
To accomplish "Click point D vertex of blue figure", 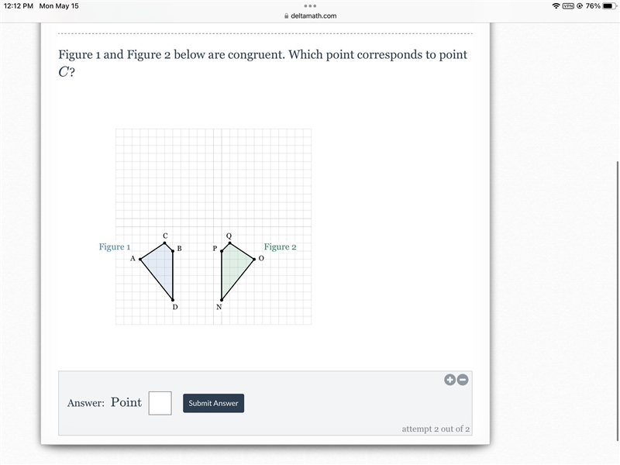I will (x=173, y=300).
